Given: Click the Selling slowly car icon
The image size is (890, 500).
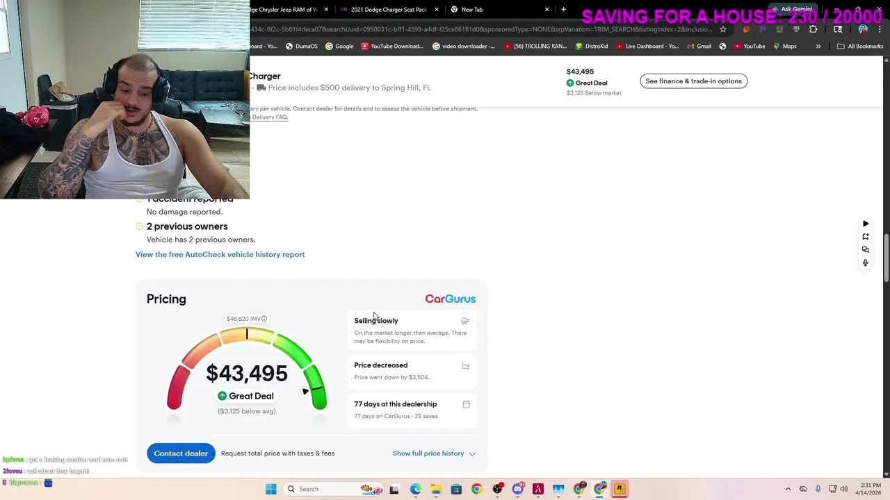Looking at the screenshot, I should [x=465, y=321].
